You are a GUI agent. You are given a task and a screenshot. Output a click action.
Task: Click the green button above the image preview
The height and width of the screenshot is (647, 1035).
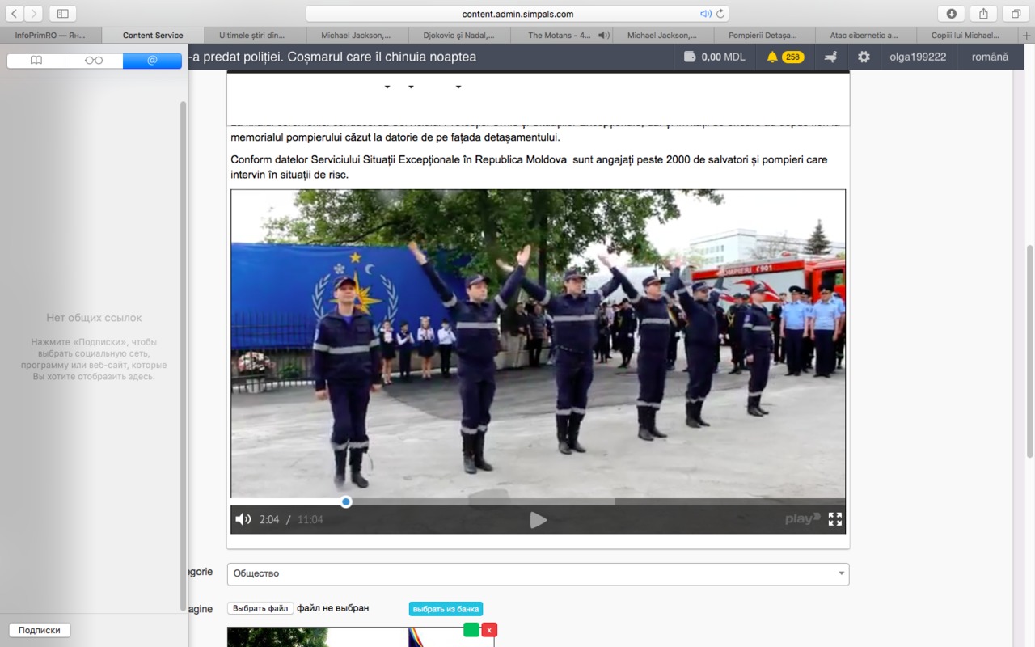click(x=471, y=629)
